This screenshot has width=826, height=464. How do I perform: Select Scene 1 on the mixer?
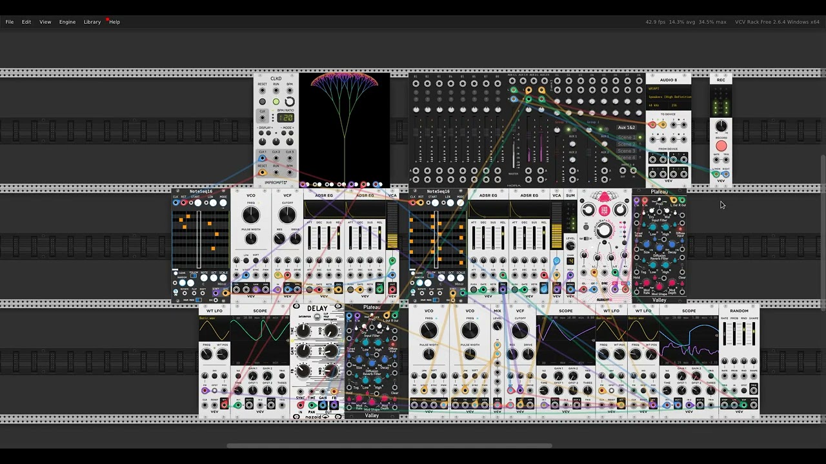click(x=626, y=137)
